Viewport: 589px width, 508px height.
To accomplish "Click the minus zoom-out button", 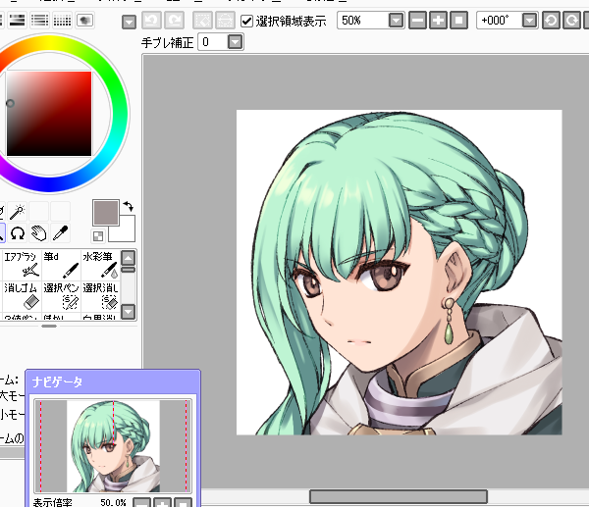I will coord(417,21).
